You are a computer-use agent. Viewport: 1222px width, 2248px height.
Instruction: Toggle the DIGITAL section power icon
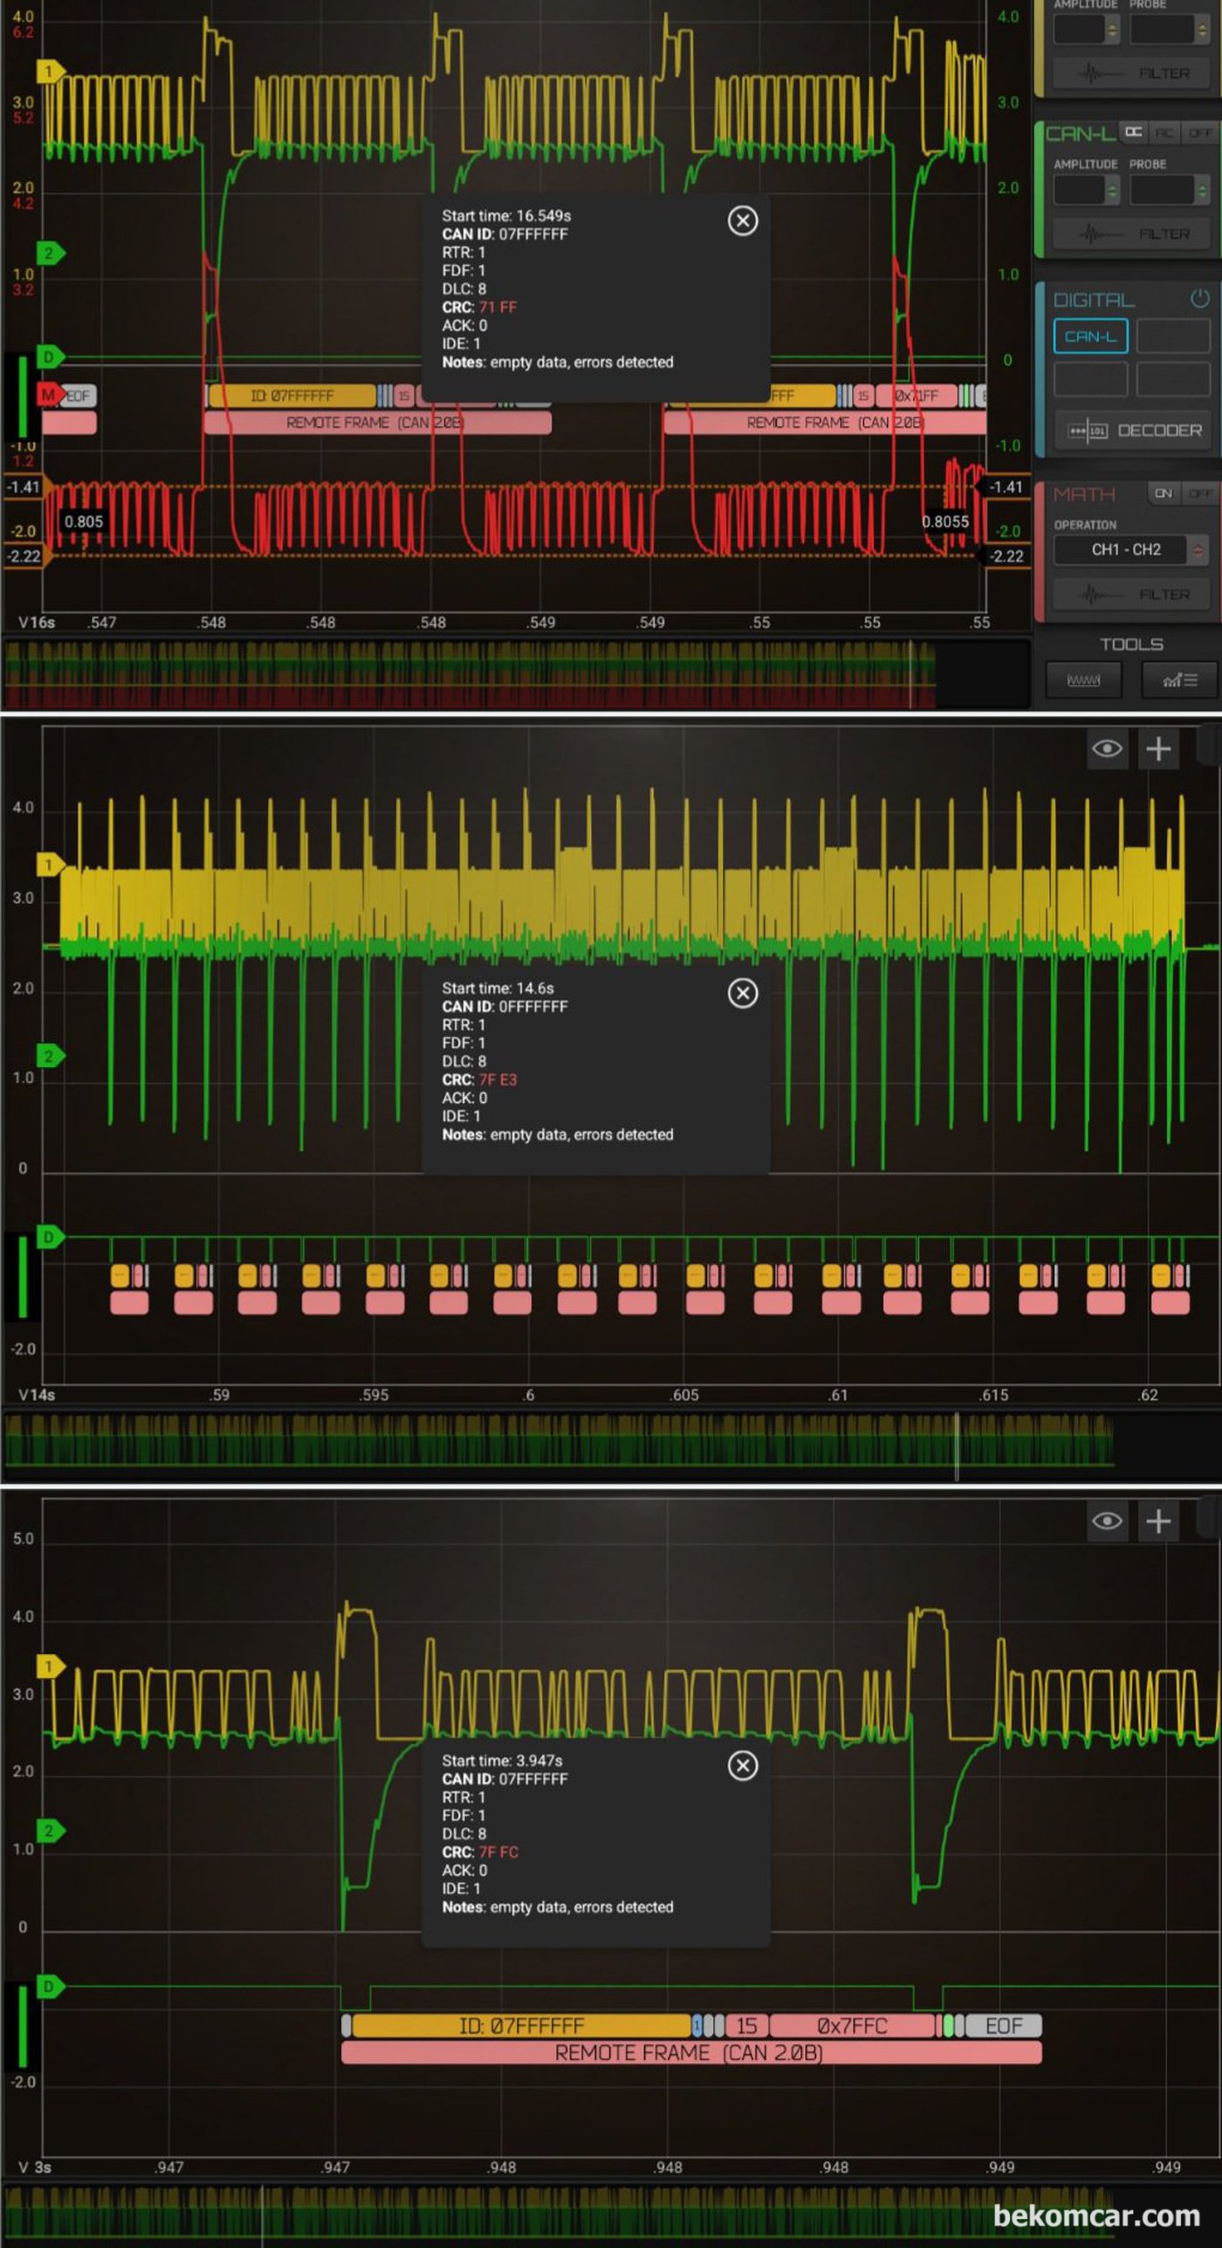pyautogui.click(x=1200, y=299)
